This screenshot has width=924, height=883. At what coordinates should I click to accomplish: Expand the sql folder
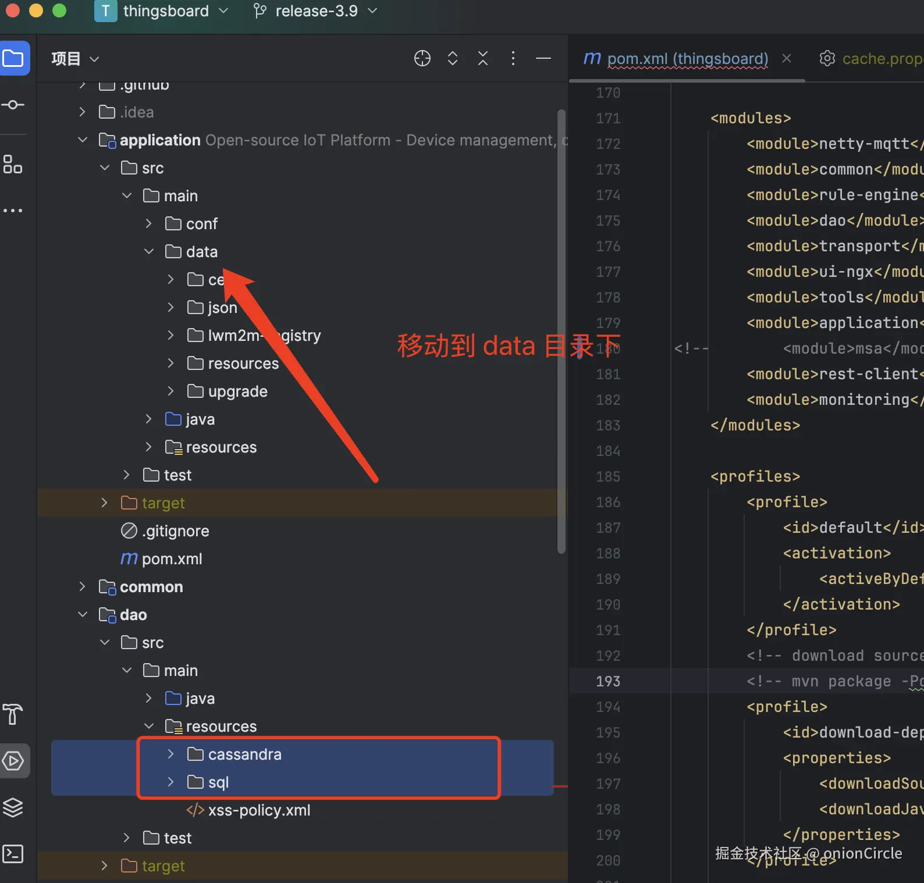point(170,782)
